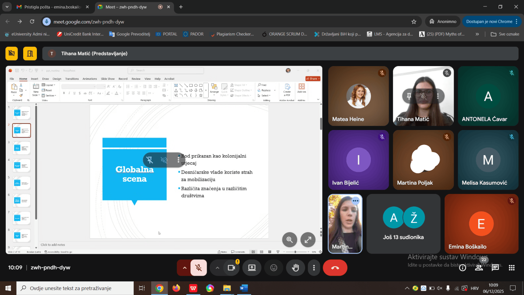The width and height of the screenshot is (524, 295).
Task: Open meeting details info icon
Action: [x=462, y=268]
